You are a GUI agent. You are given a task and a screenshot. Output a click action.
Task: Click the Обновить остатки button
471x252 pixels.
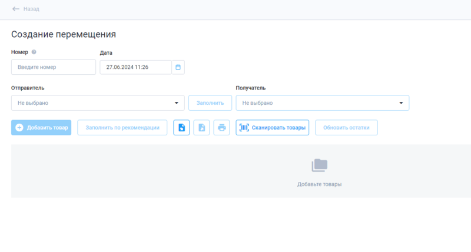[x=346, y=128]
